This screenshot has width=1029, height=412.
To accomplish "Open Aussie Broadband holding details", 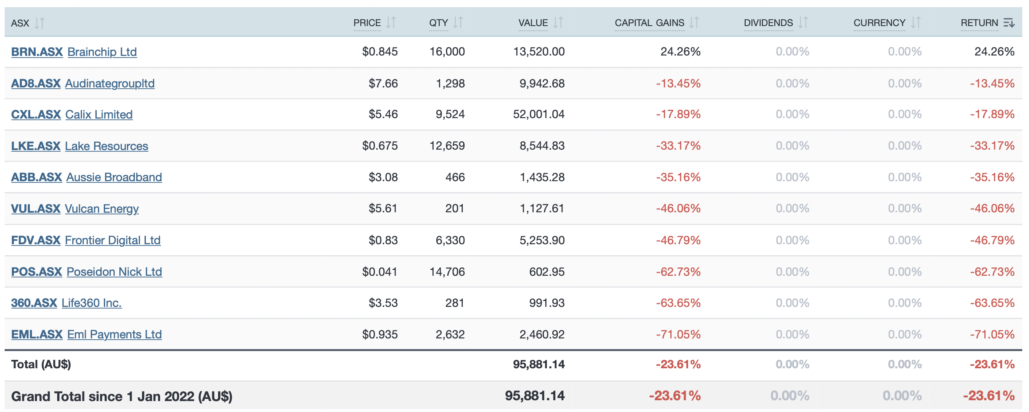I will click(x=114, y=177).
